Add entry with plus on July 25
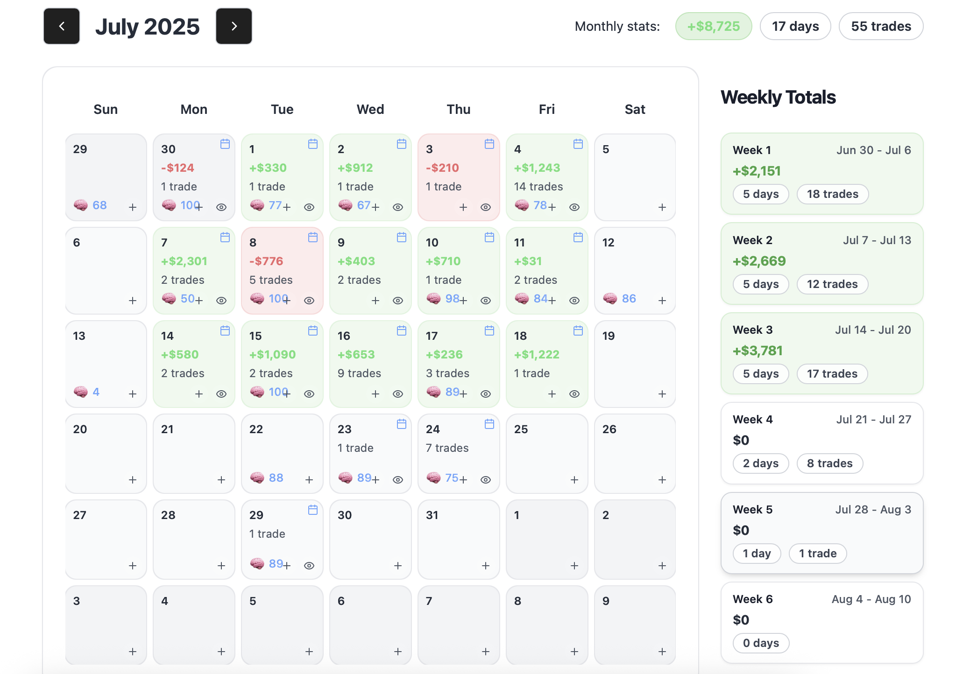963x674 pixels. tap(574, 479)
